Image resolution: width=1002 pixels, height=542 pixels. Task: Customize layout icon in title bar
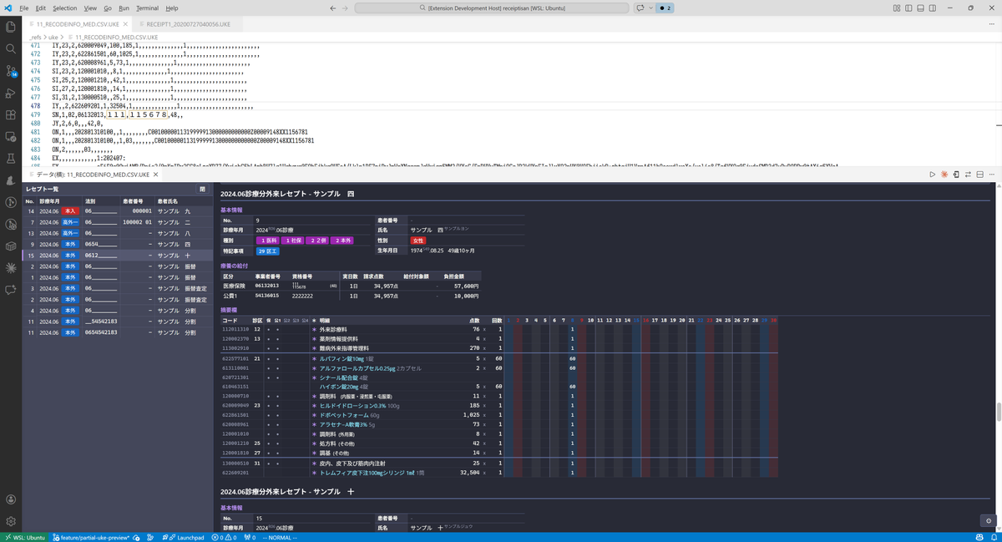896,8
